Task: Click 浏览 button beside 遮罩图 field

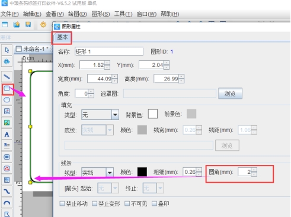Action: click(x=230, y=93)
